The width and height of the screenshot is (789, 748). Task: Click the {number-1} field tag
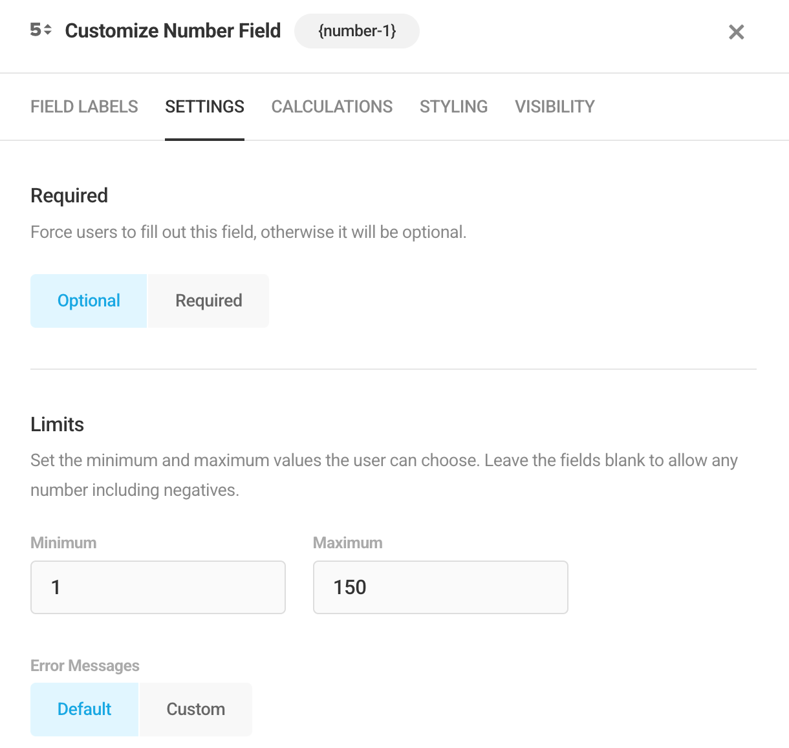(357, 31)
